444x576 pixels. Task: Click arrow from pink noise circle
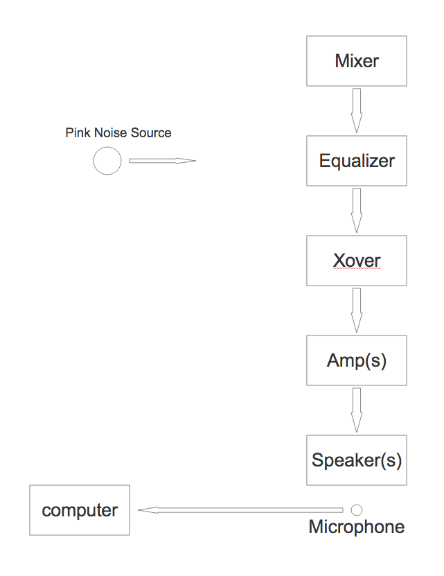(162, 161)
